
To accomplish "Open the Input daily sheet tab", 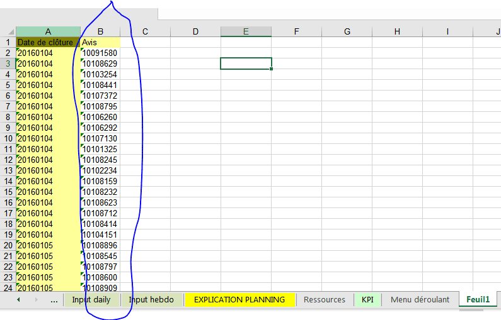I will [x=91, y=300].
